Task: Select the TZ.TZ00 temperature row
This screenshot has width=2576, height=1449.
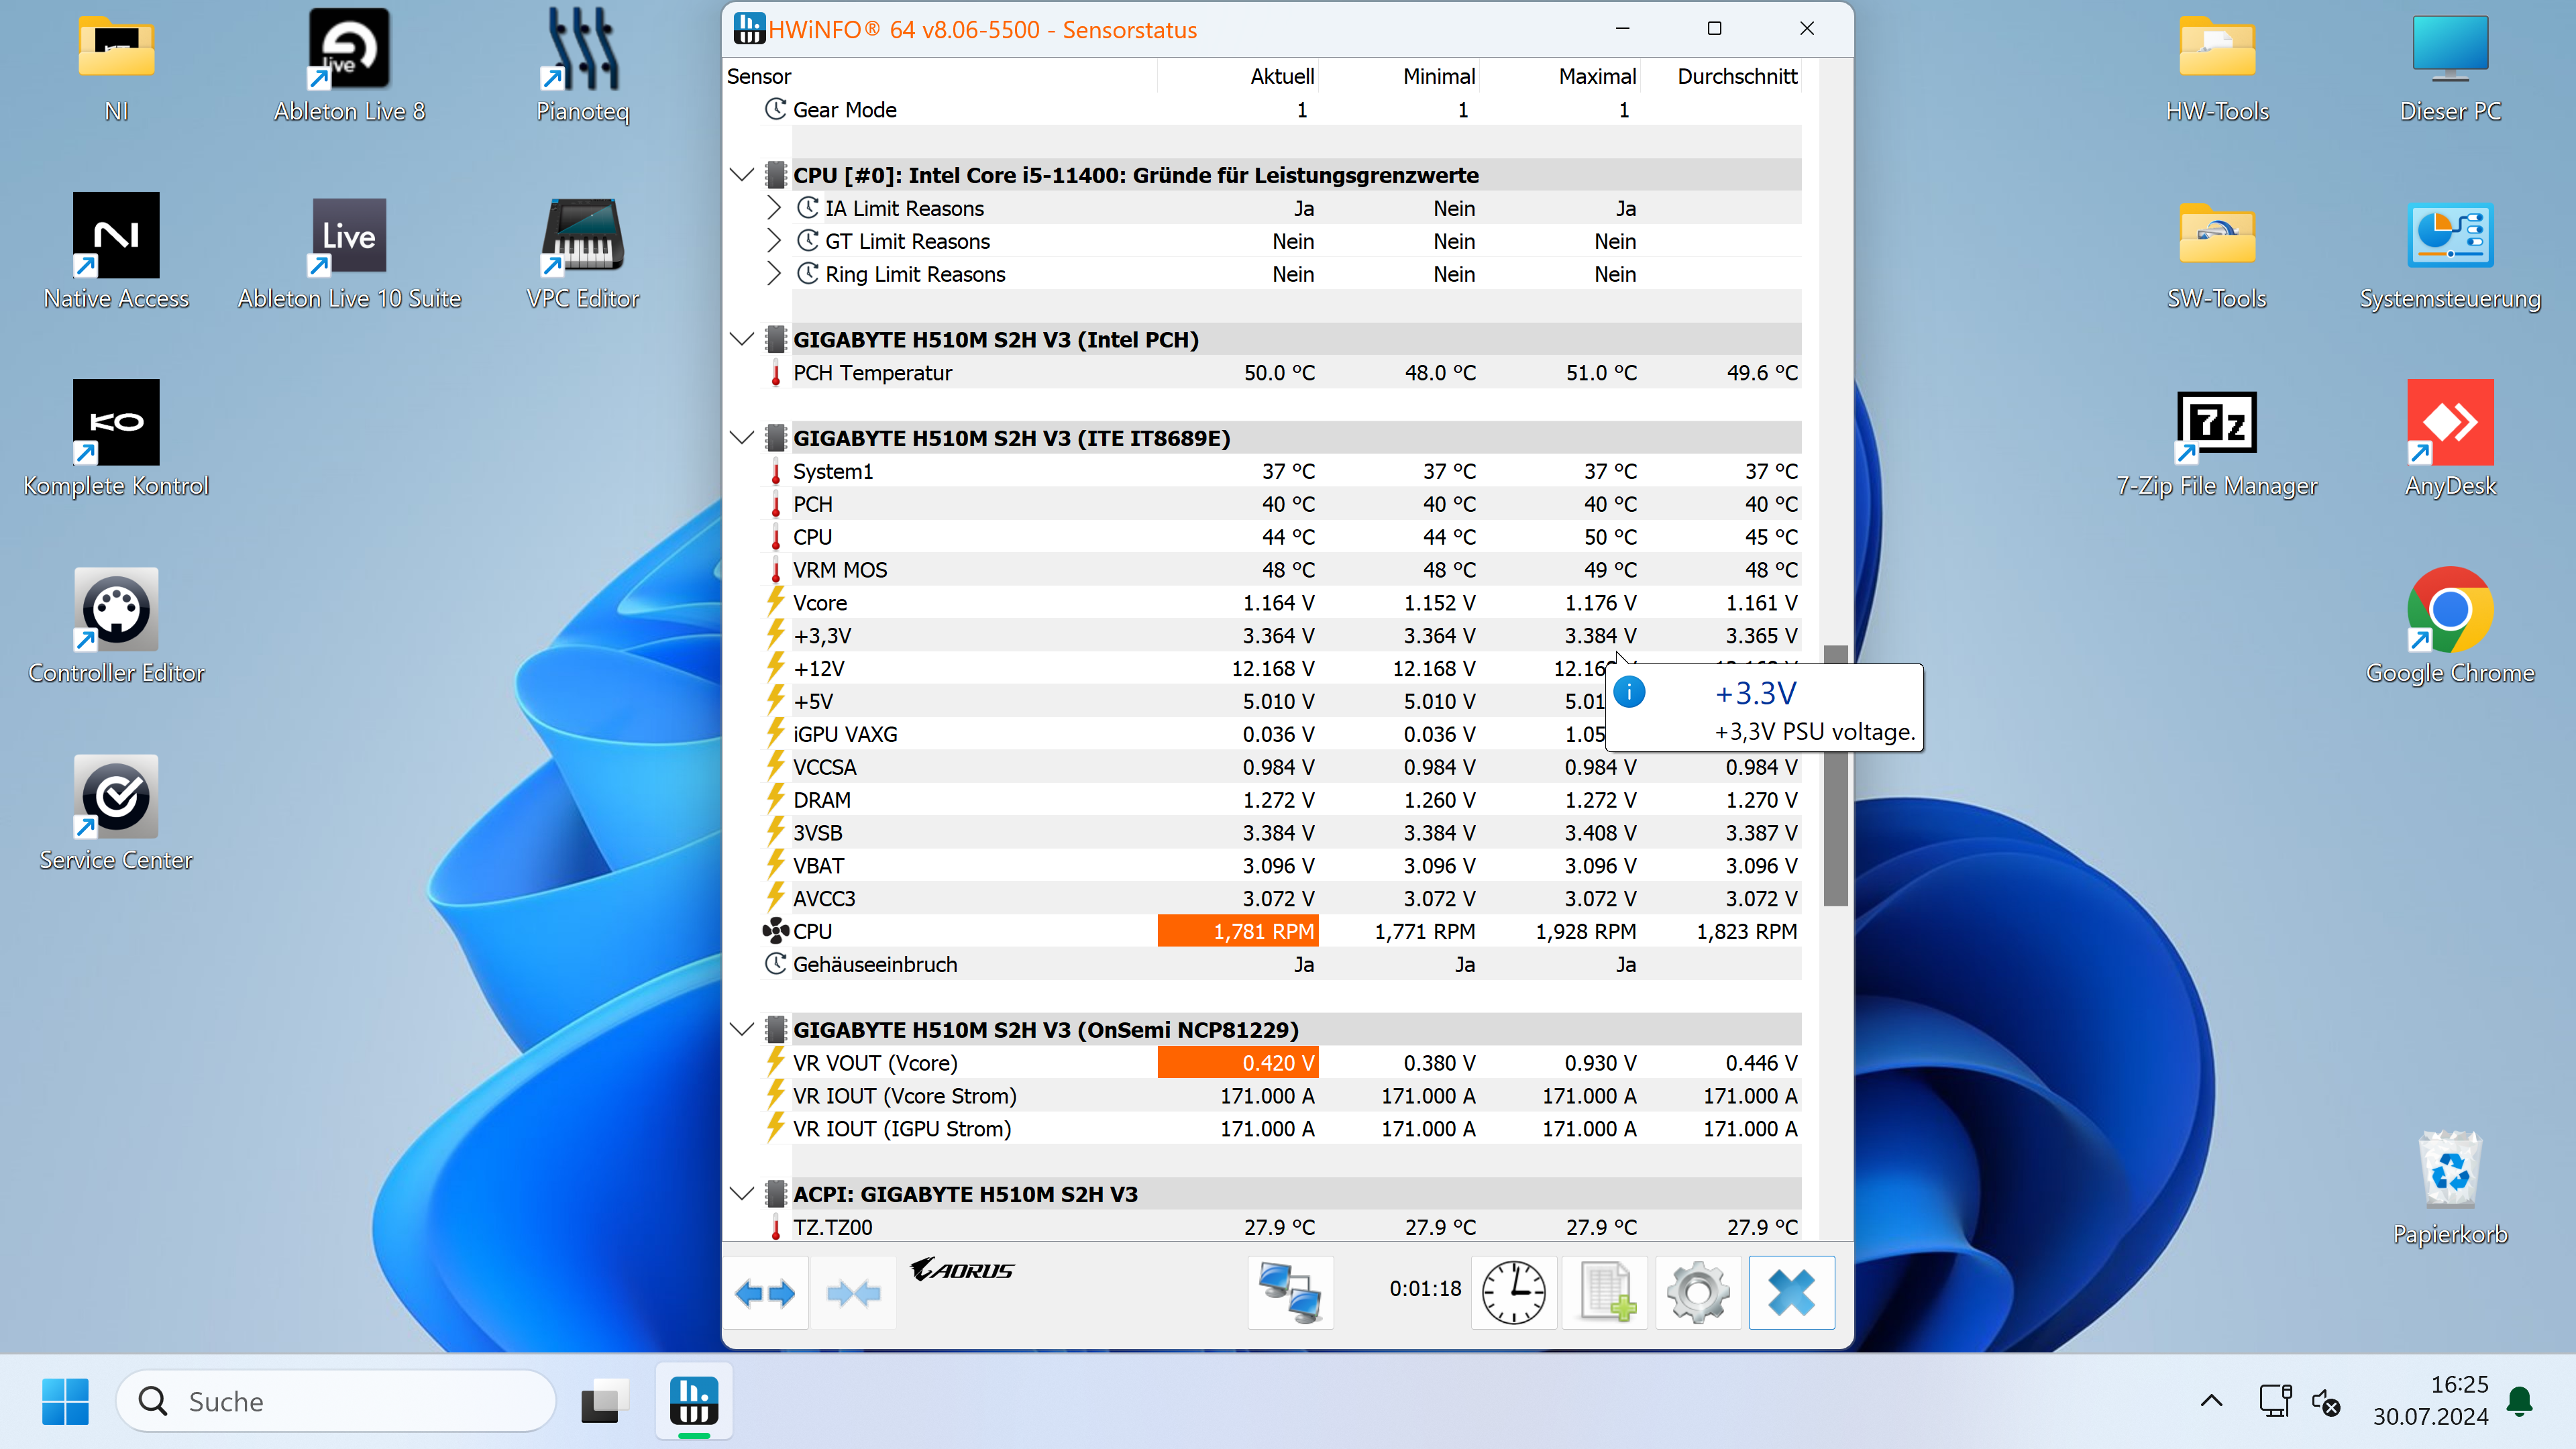Action: pos(1281,1227)
